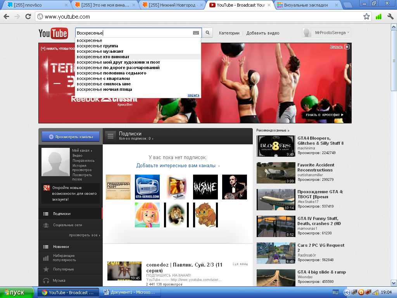The image size is (397, 298).
Task: Open Рекомендованные » section link
Action: (273, 130)
